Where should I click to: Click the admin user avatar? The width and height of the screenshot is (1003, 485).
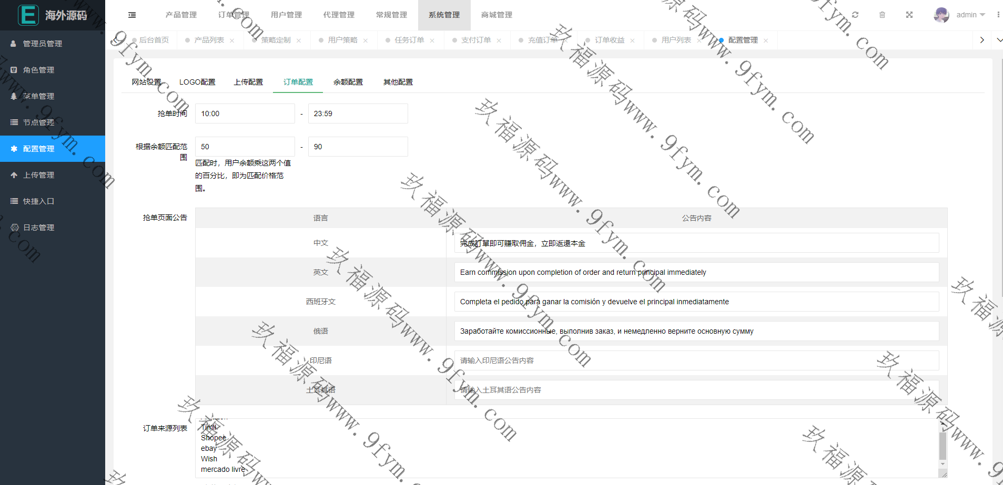point(941,15)
